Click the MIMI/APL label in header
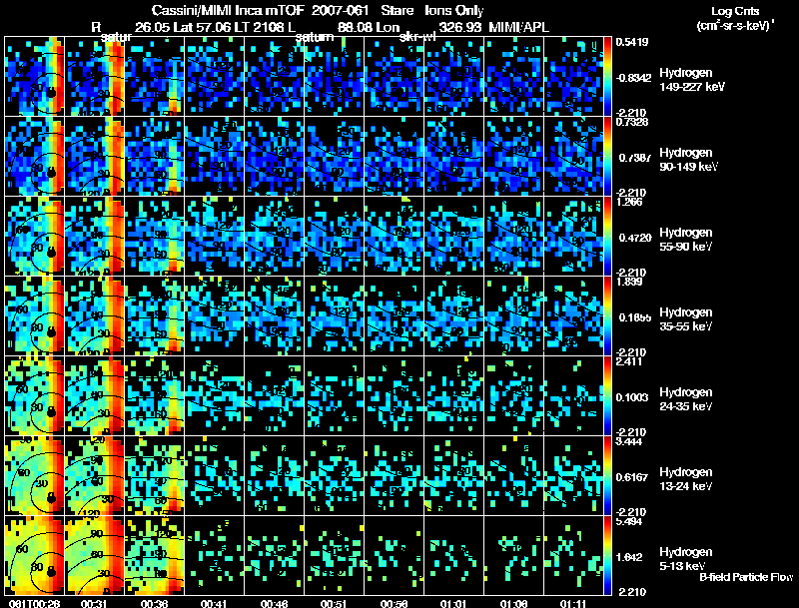 pyautogui.click(x=518, y=27)
